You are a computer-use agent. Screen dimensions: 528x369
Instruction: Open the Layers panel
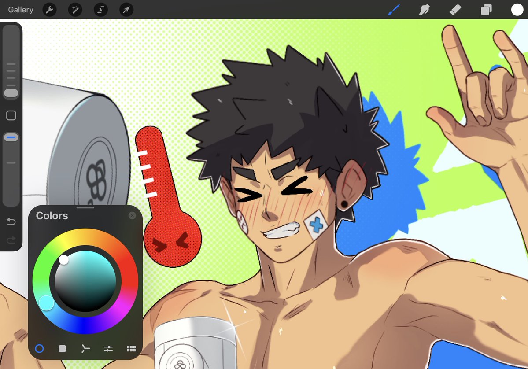tap(486, 10)
